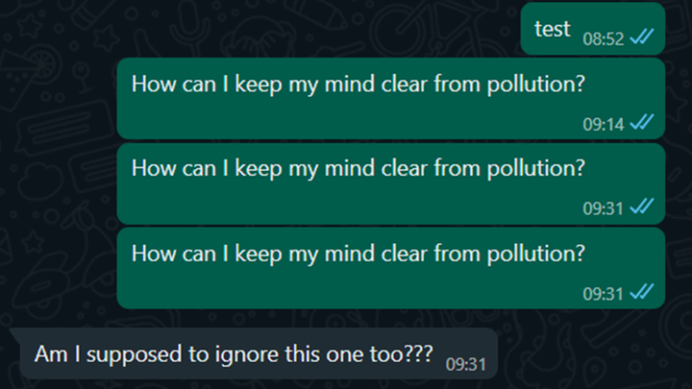692x389 pixels.
Task: Click the "test" message bubble
Action: [553, 30]
